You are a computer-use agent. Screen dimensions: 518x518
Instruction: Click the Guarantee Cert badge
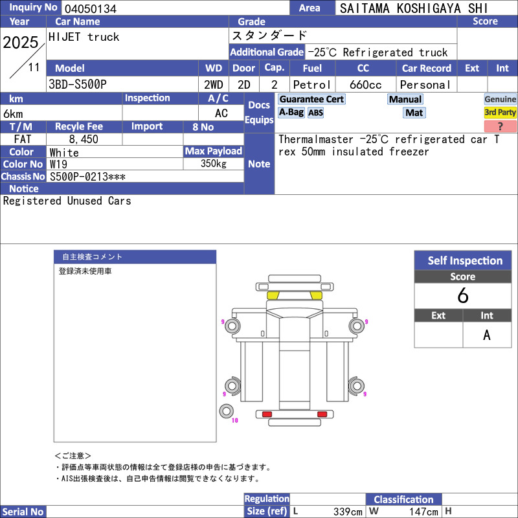(311, 99)
